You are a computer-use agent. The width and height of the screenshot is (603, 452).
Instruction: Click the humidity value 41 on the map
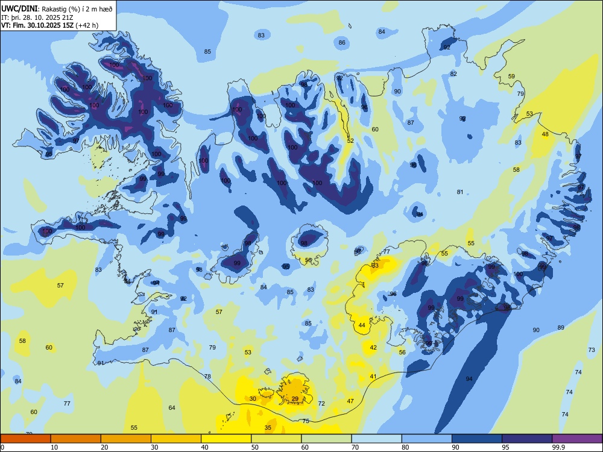(373, 376)
